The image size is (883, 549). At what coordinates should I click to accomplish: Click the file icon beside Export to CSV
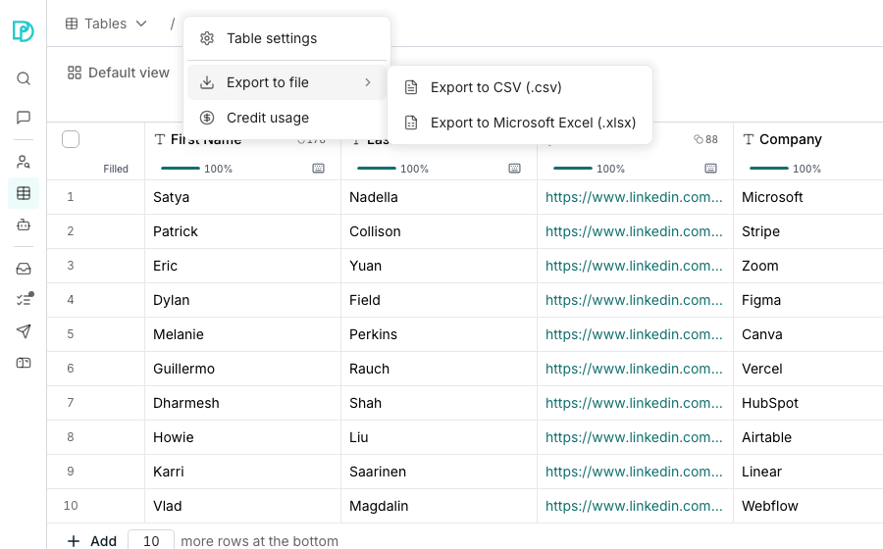(411, 87)
